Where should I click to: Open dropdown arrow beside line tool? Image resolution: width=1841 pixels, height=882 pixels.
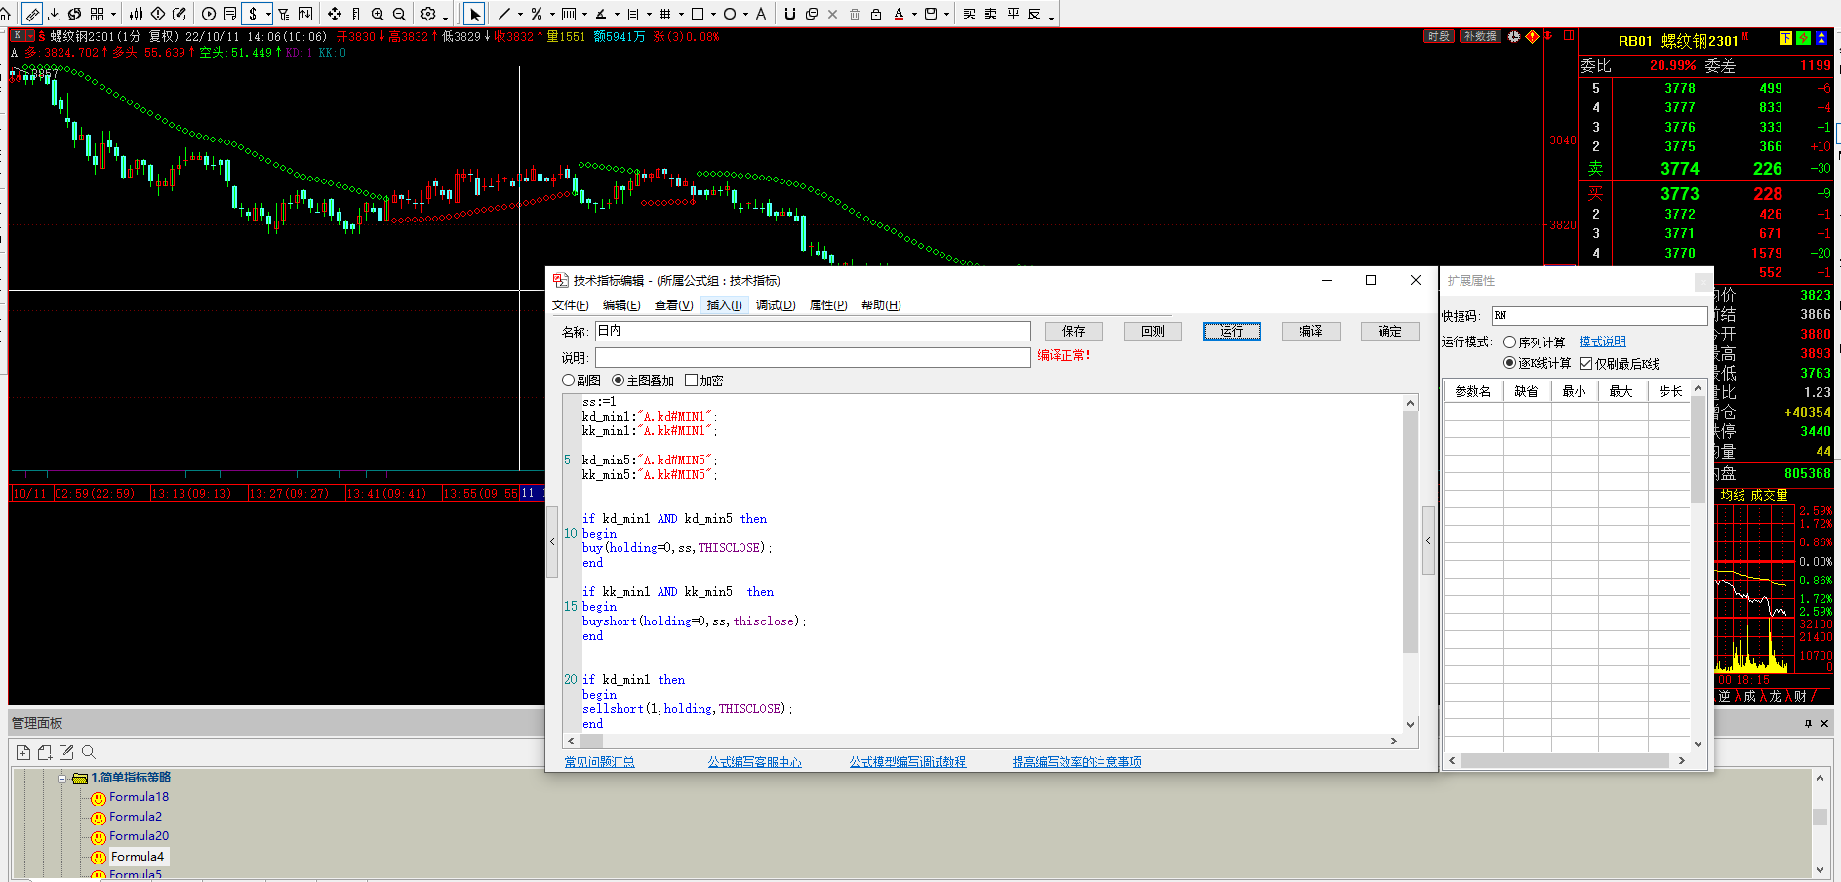520,15
